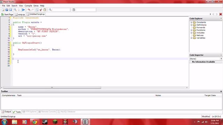Open the Remote Console tab
Image resolution: width=223 pixels, height=125 pixels.
click(x=47, y=112)
